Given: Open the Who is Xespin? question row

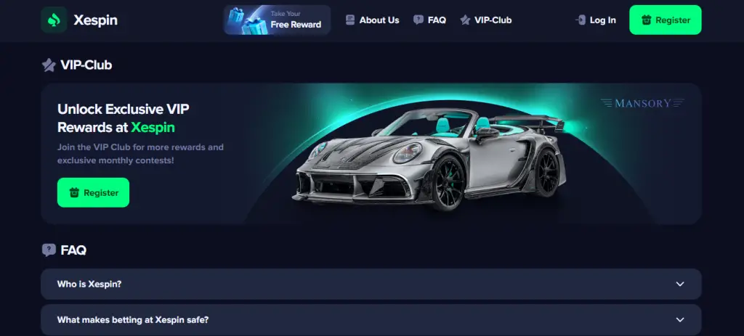Looking at the screenshot, I should 371,284.
